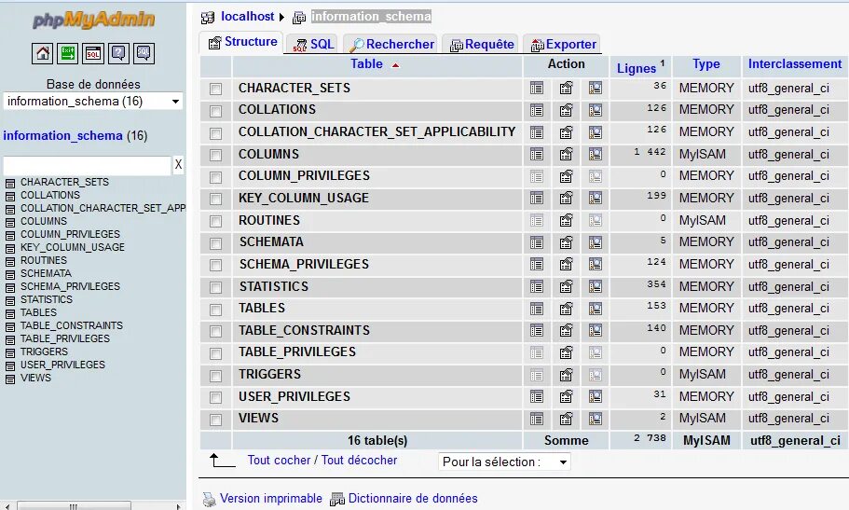Open the Requête tab

tap(481, 44)
